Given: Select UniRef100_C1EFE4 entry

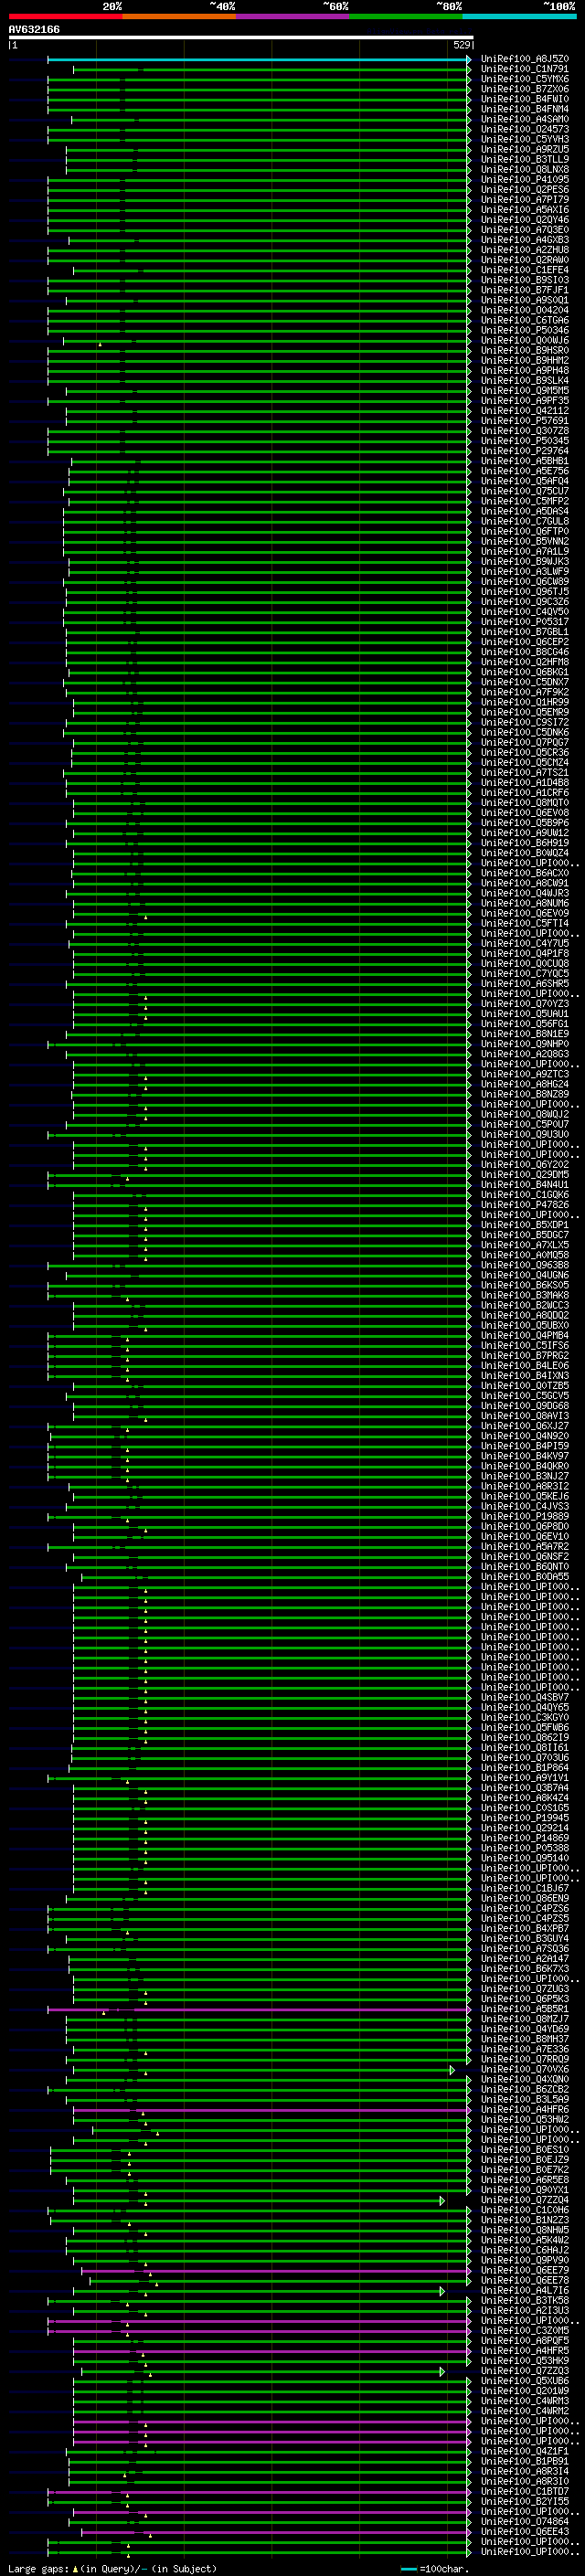Looking at the screenshot, I should click(525, 270).
